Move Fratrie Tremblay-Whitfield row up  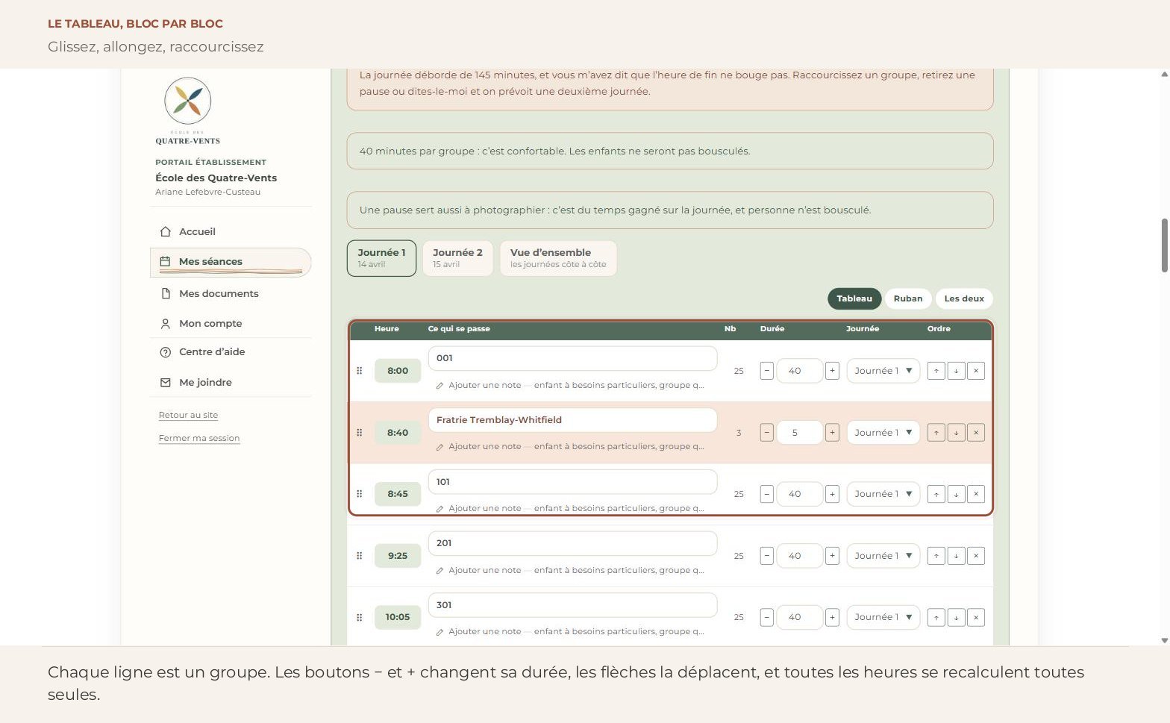coord(936,433)
